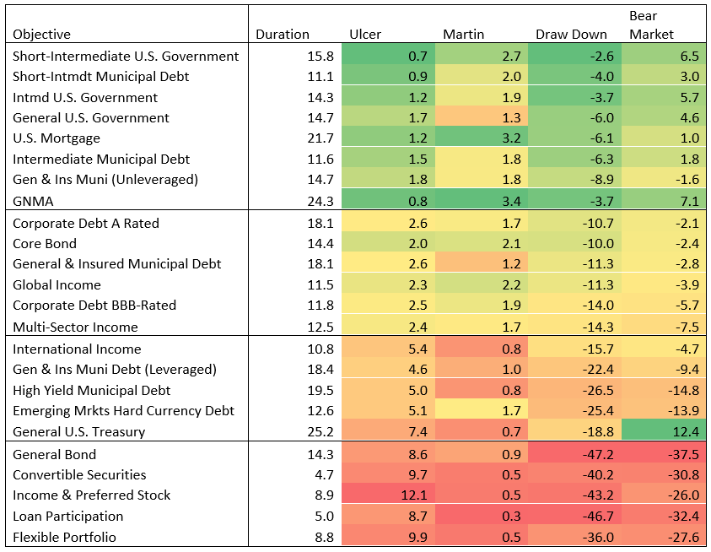Click the GNMA row label

pyautogui.click(x=33, y=201)
